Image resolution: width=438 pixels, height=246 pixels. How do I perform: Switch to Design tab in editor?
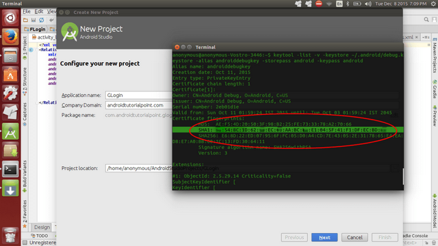pos(42,227)
